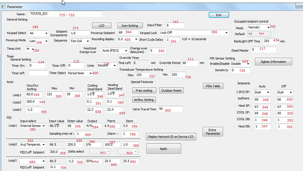Click Loop1 Max value field
Viewport: 303px width, 171px height.
click(54, 95)
